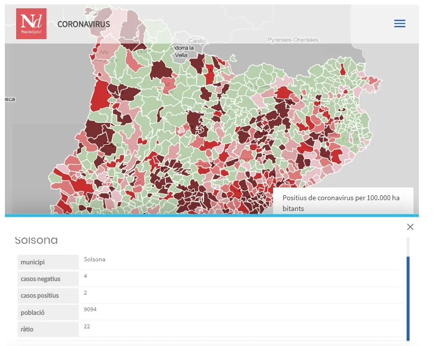Click the Solsona panel heading
The height and width of the screenshot is (346, 435).
(x=36, y=240)
